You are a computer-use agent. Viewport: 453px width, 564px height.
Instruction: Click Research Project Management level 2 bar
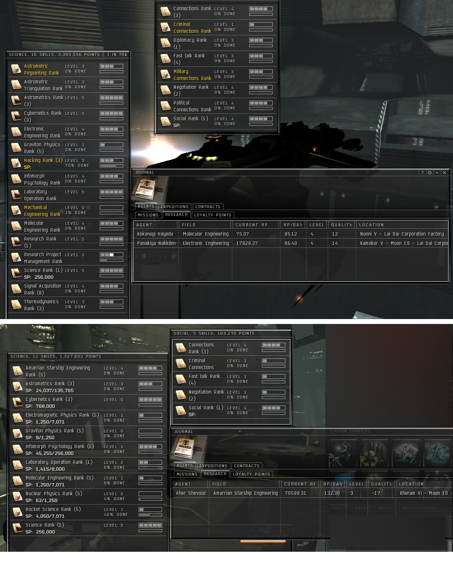point(112,255)
